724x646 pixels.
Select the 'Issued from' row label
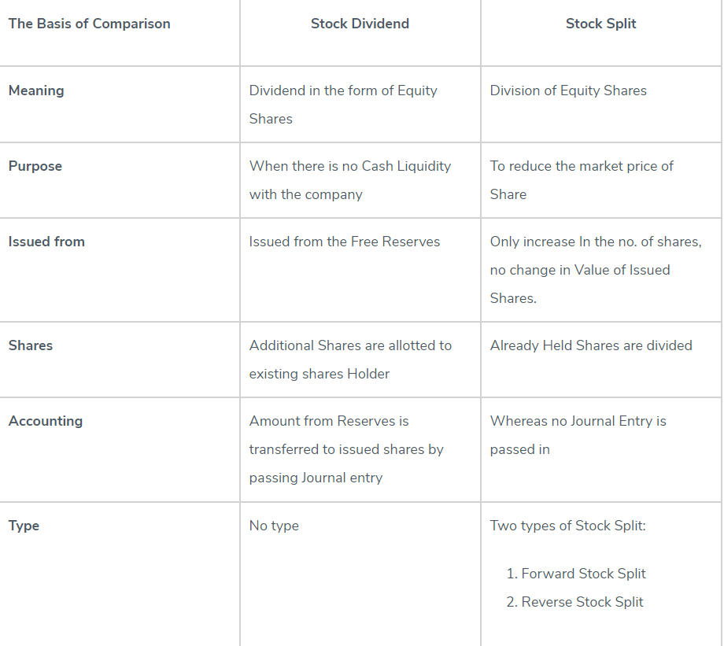tap(46, 242)
